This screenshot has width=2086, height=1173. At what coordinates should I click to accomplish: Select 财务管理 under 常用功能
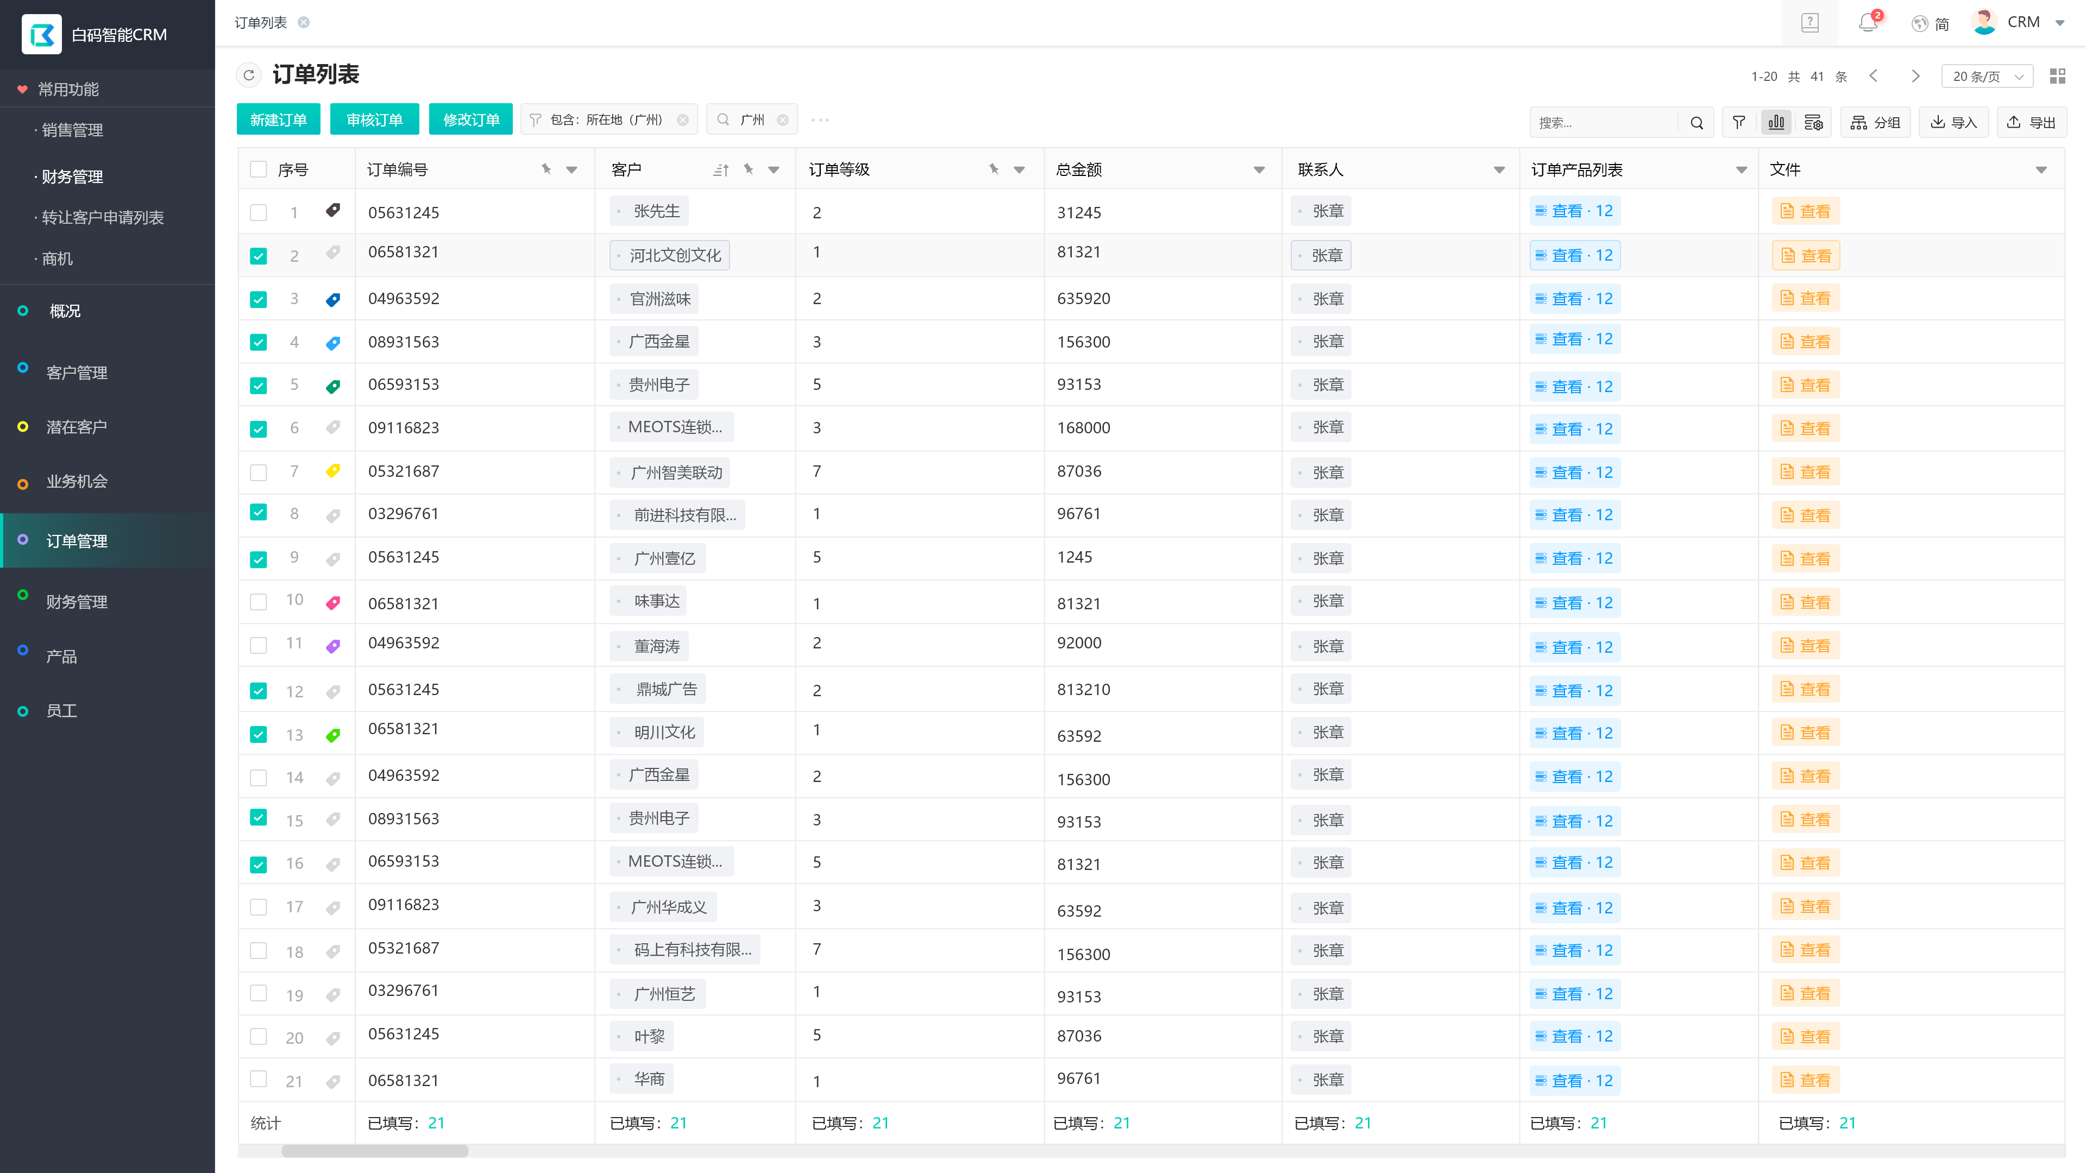(x=72, y=176)
